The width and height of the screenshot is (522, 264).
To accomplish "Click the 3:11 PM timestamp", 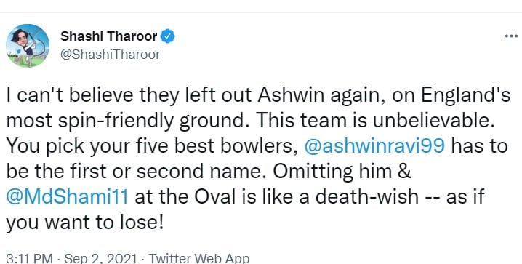I will coord(29,258).
